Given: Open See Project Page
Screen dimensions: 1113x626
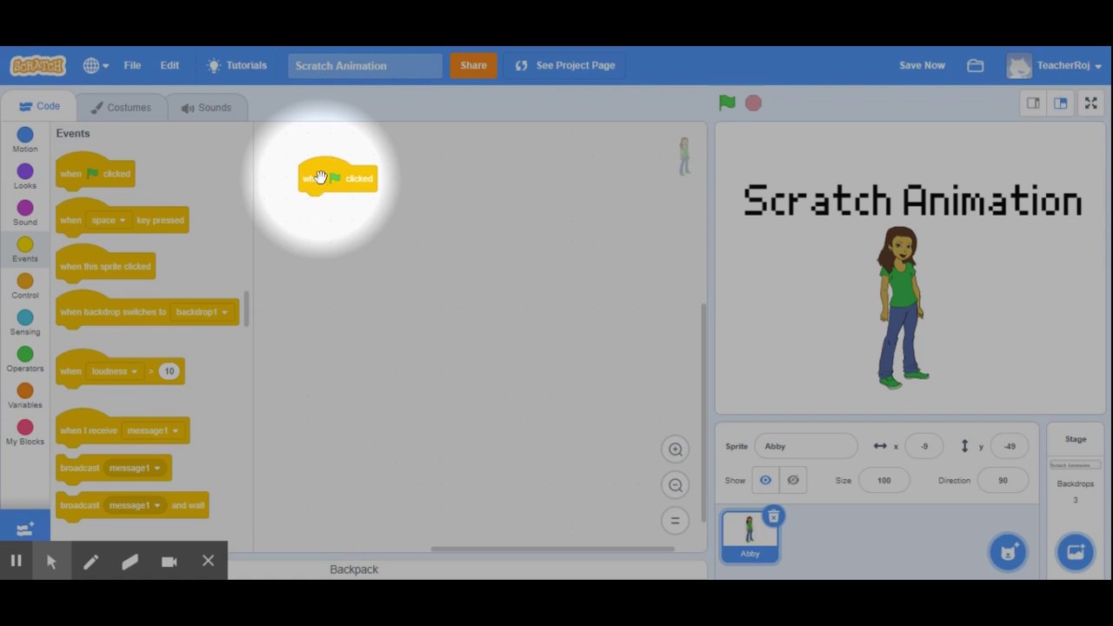Looking at the screenshot, I should tap(565, 65).
